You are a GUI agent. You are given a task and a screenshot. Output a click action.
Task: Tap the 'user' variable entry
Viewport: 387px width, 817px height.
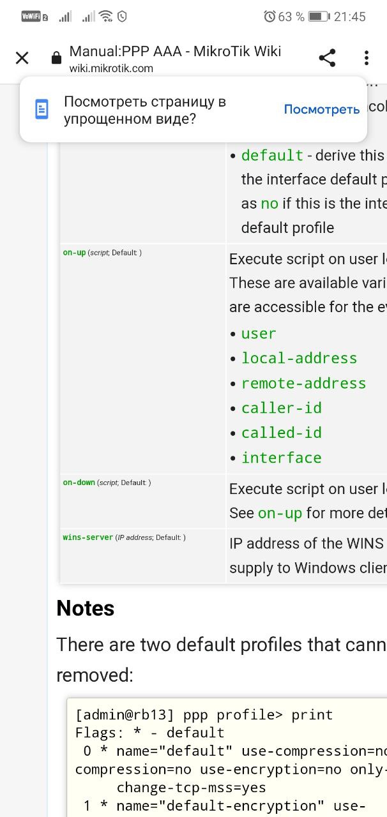[x=259, y=333]
